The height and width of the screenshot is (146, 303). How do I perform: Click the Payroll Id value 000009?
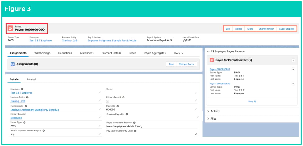pos(111,110)
